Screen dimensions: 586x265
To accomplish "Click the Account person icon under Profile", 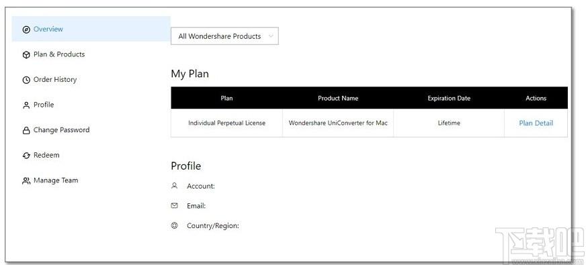I will 174,185.
